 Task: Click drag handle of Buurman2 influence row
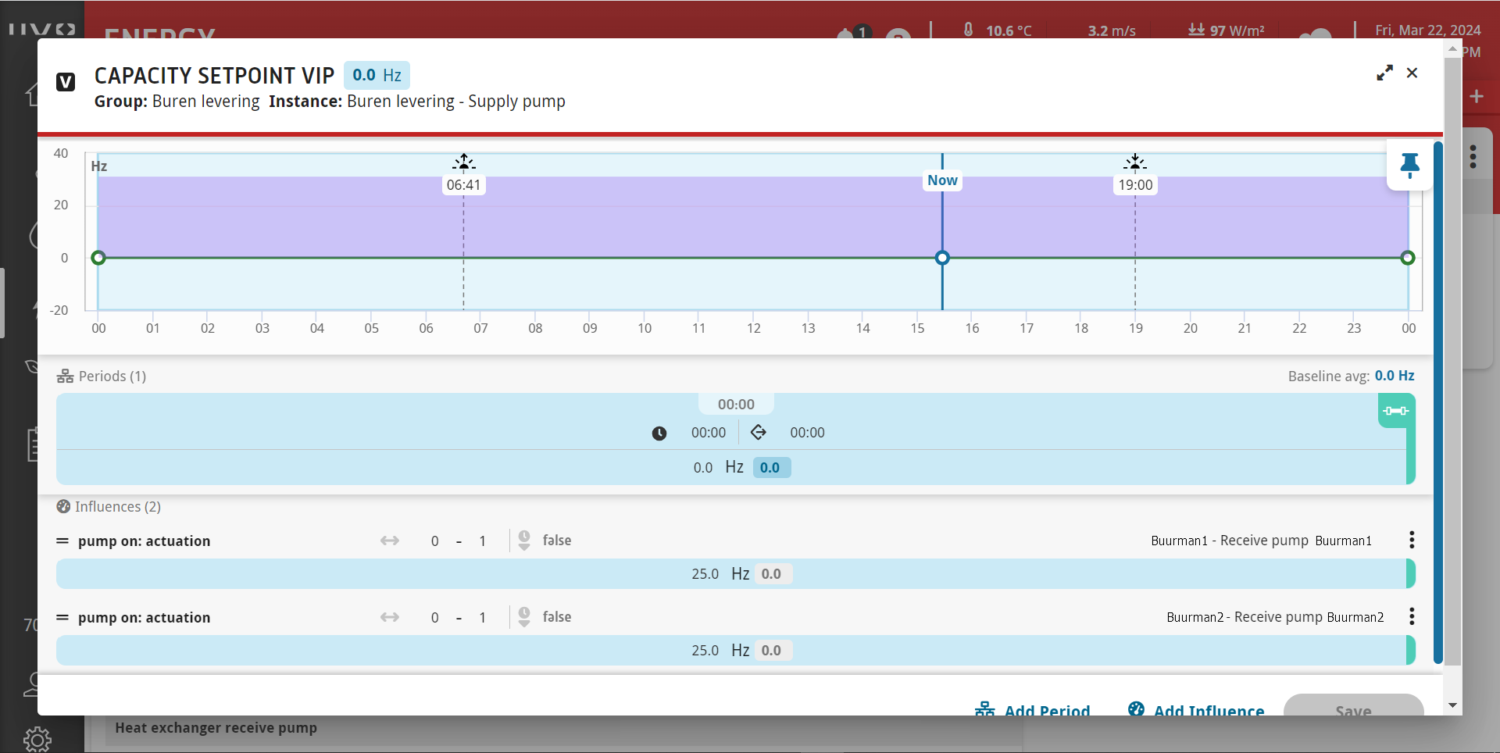pos(62,617)
